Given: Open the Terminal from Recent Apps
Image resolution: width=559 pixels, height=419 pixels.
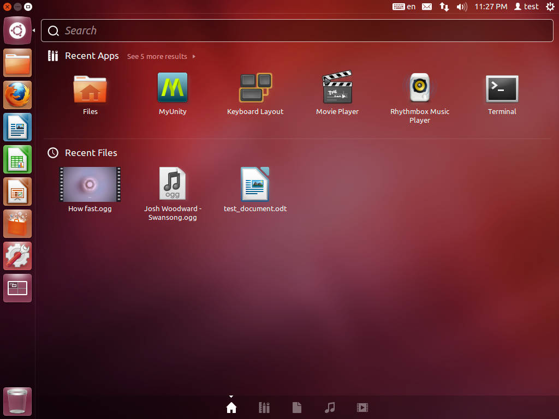Looking at the screenshot, I should coord(502,88).
